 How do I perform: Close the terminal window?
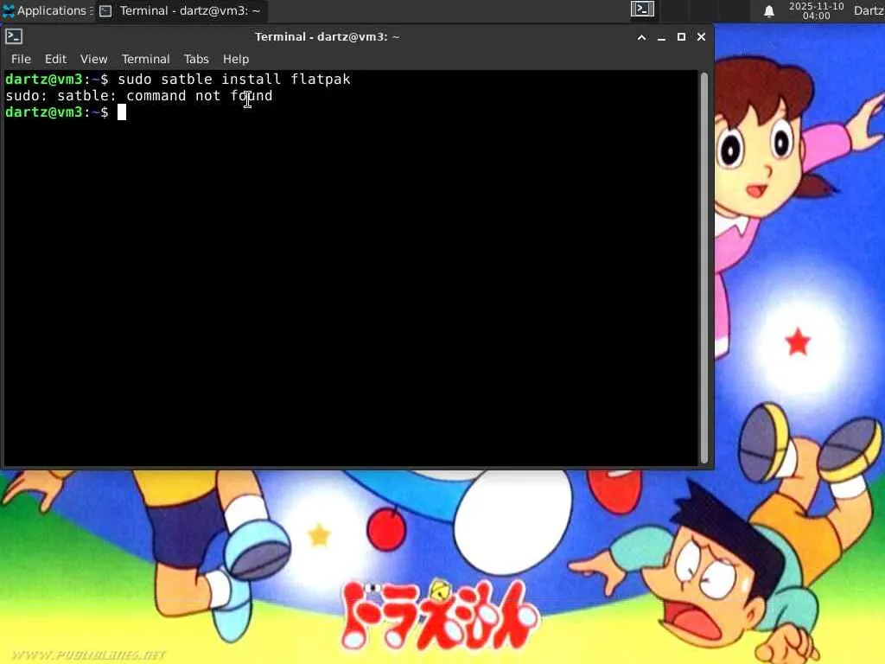[x=701, y=37]
